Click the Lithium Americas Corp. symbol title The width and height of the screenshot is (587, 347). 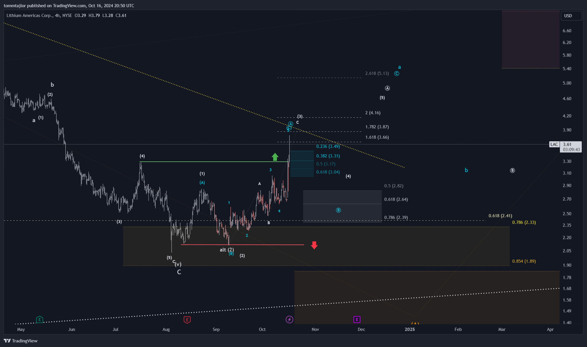(29, 16)
